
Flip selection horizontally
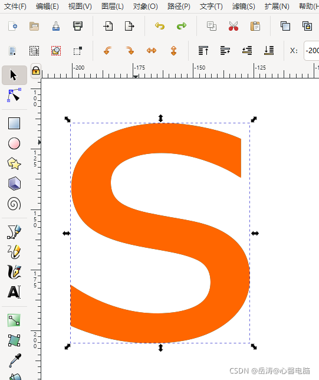click(152, 51)
